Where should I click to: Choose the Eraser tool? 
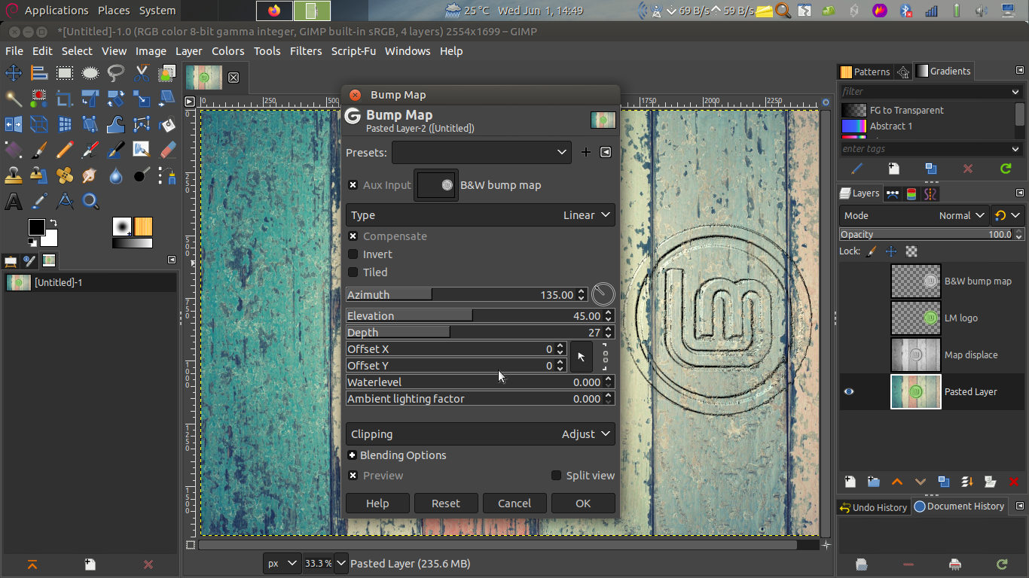[167, 149]
